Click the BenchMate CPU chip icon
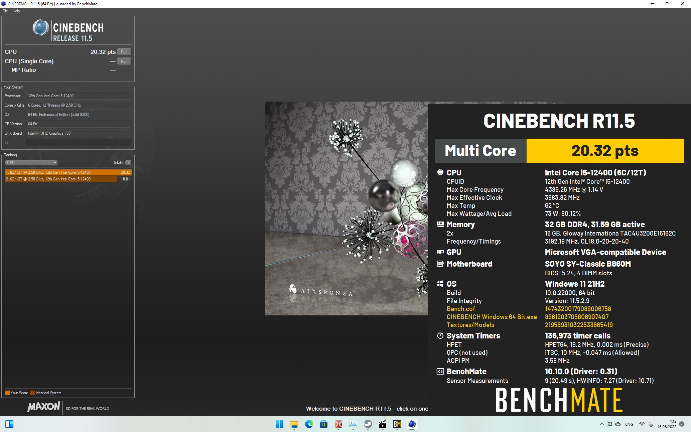 point(440,172)
